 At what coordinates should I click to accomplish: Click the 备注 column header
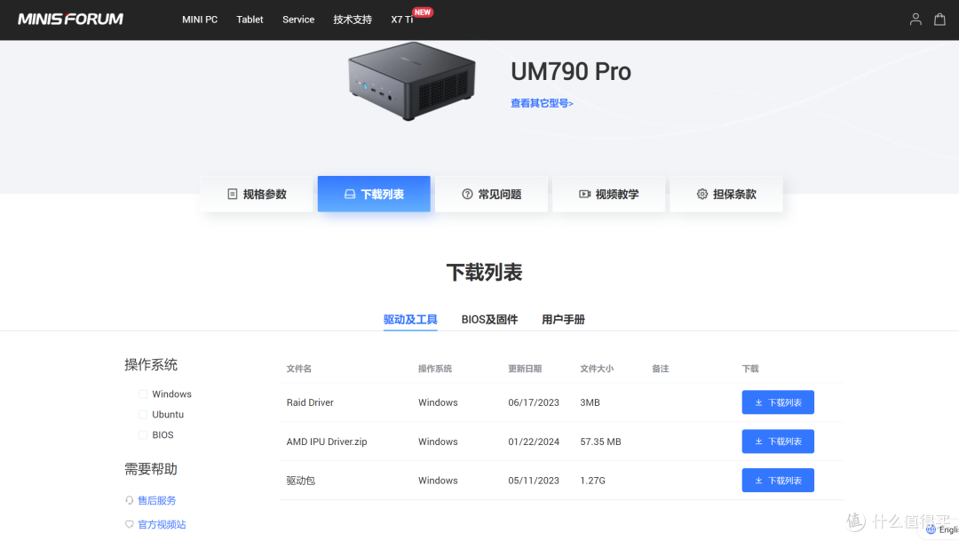click(661, 369)
